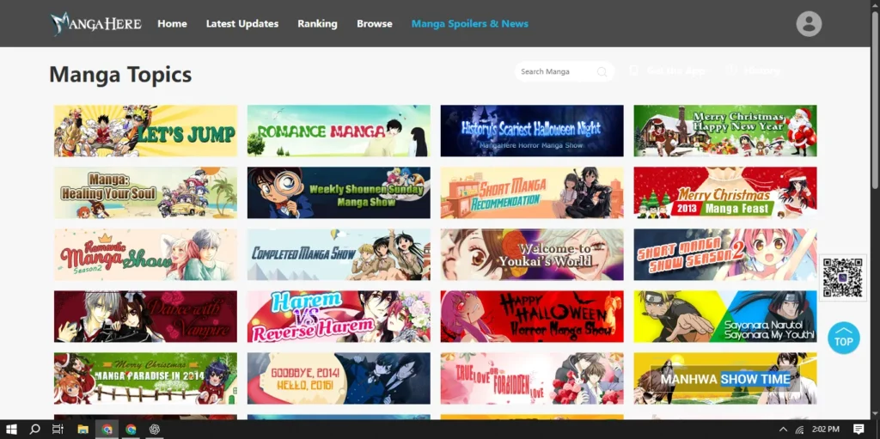Viewport: 880px width, 439px height.
Task: Click the TOP scroll-up button
Action: (843, 338)
